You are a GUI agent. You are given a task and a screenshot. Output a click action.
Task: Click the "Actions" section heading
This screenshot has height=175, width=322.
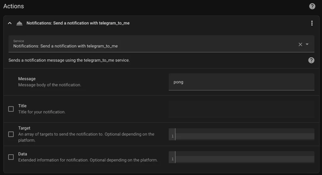tap(14, 6)
